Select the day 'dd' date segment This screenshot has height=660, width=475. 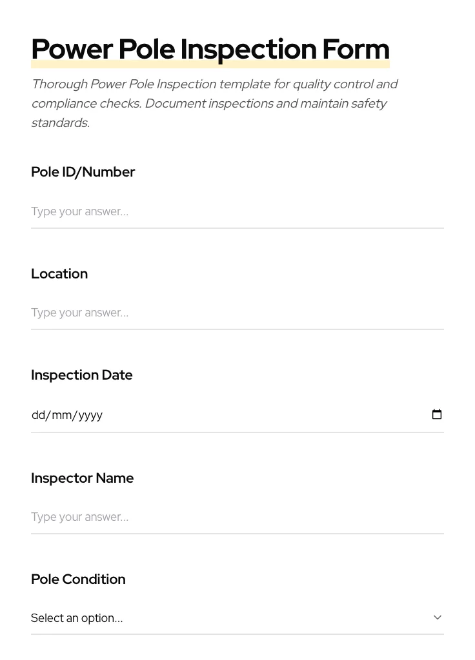(38, 415)
